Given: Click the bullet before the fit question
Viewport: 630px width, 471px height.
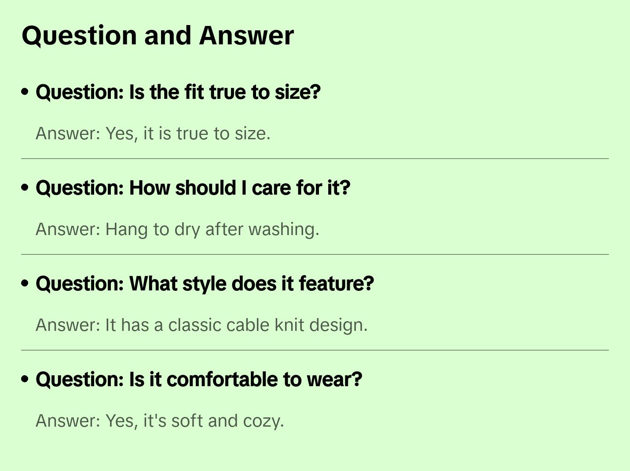Looking at the screenshot, I should (25, 92).
